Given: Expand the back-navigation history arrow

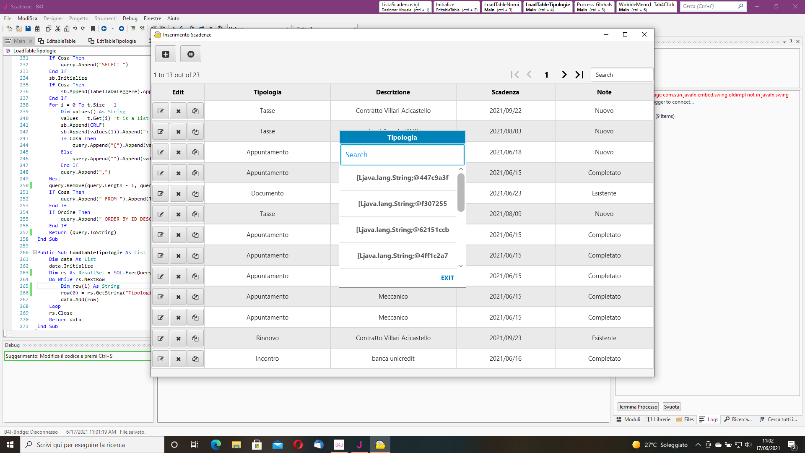Looking at the screenshot, I should tap(112, 29).
